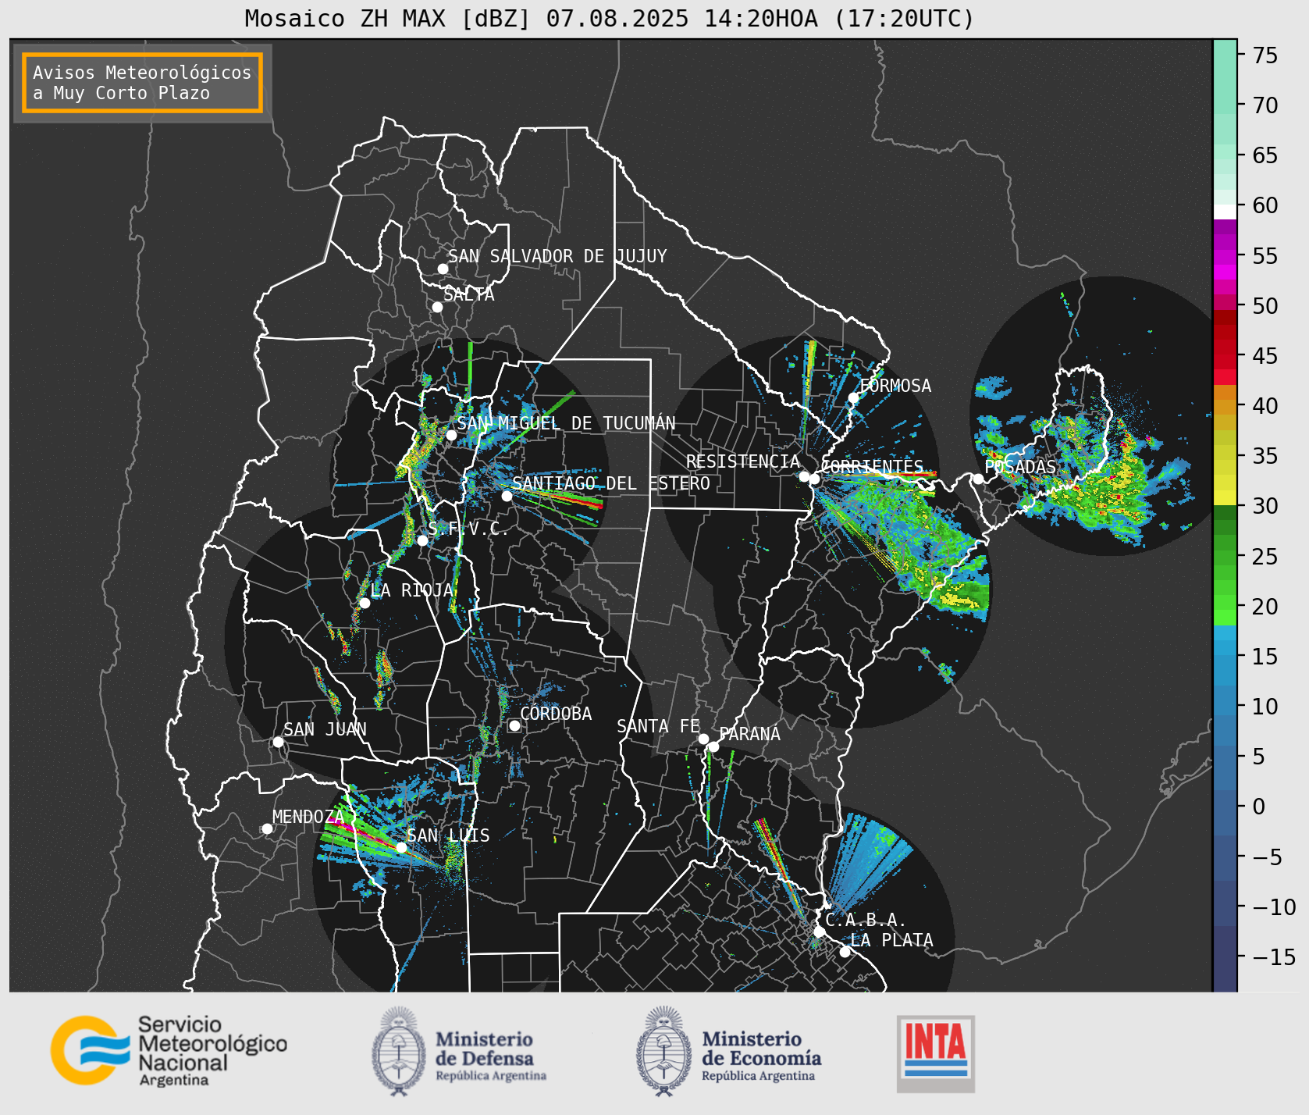
Task: Select the San Luis city marker
Action: tap(401, 847)
